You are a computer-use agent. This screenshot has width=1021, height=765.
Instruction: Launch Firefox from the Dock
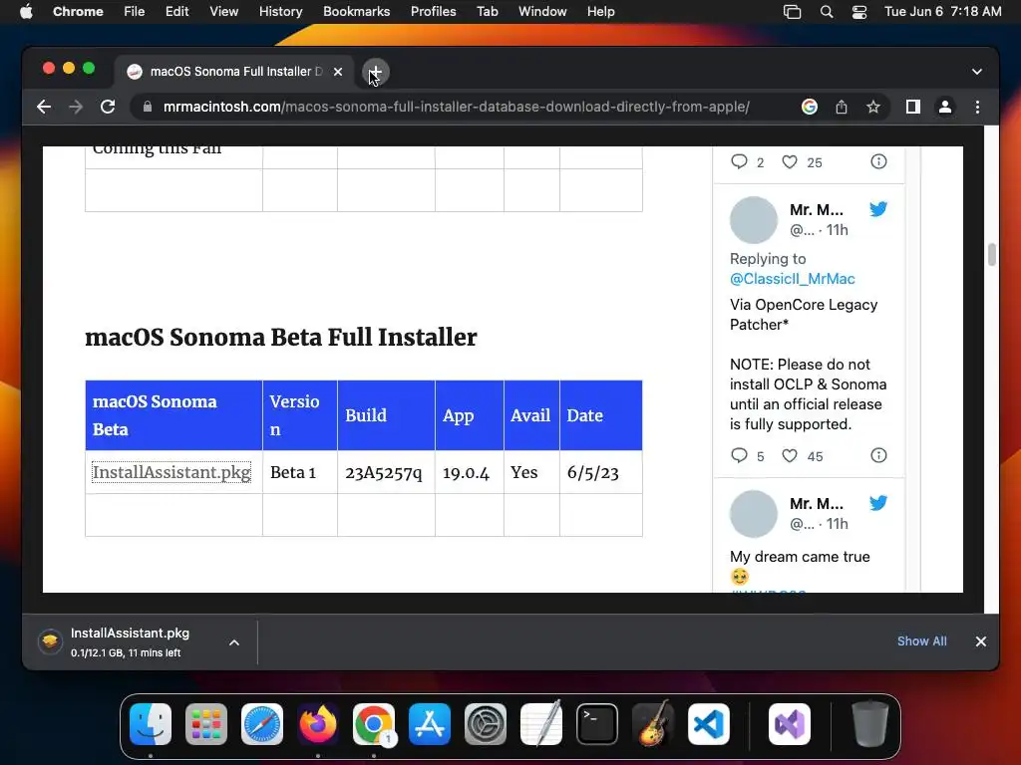318,724
